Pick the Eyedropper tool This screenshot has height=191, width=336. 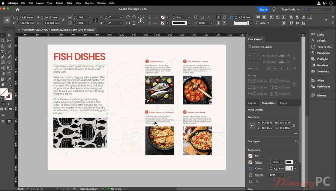(x=9, y=79)
